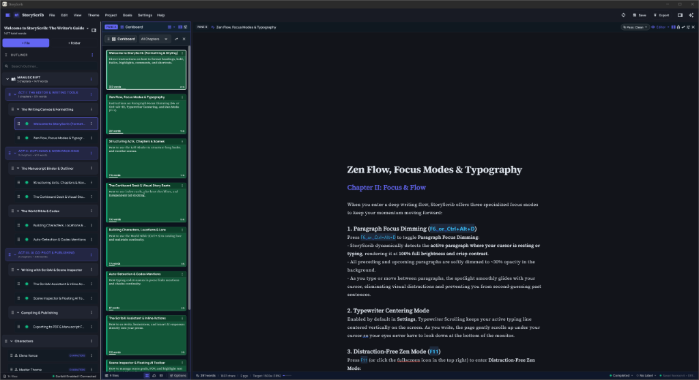
Task: Click the panel icon beside project title
Action: pos(94,30)
